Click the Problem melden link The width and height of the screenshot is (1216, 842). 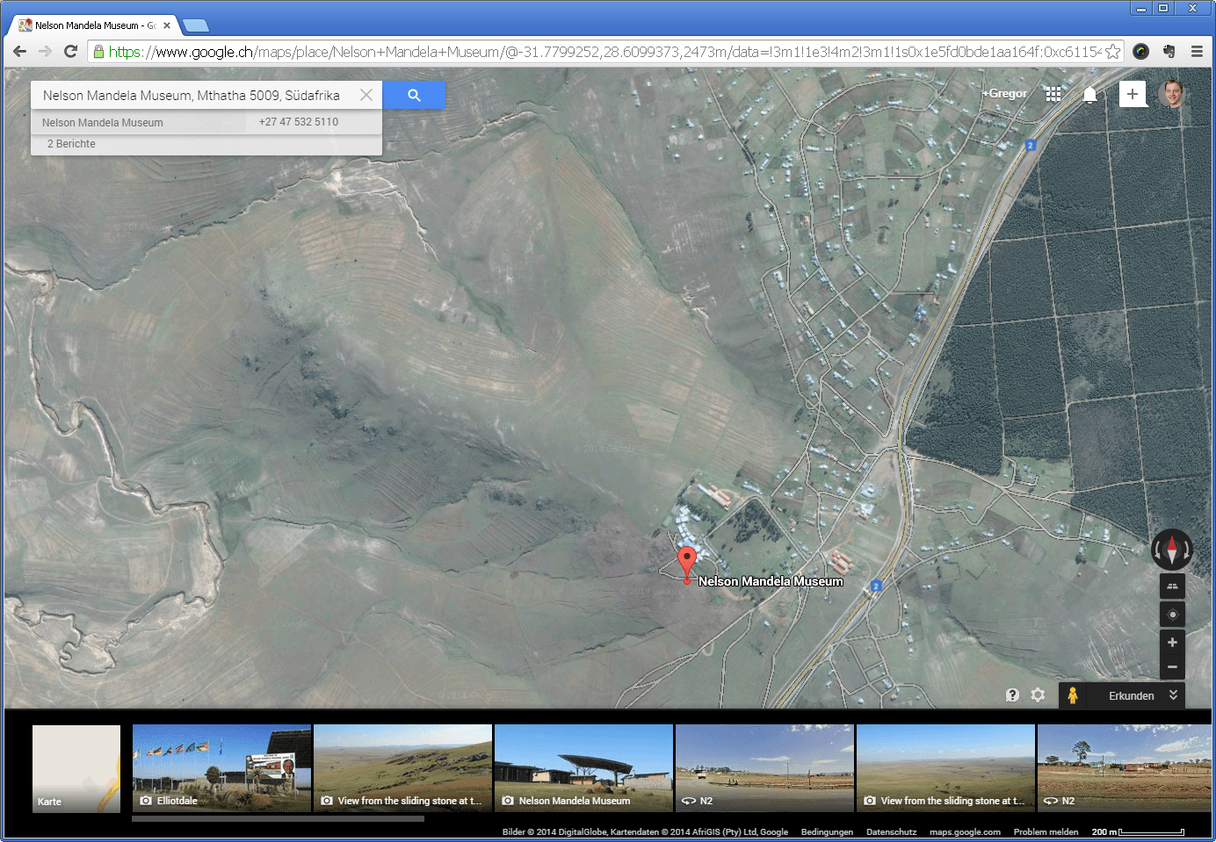[x=1046, y=831]
